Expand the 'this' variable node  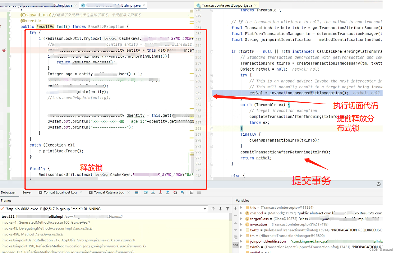(241, 207)
